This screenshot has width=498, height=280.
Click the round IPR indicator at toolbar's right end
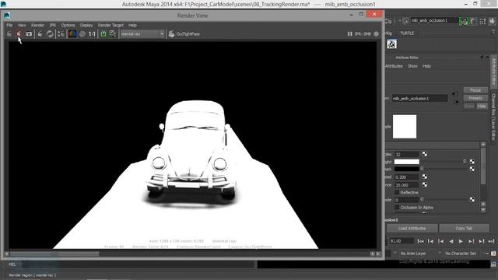point(377,33)
